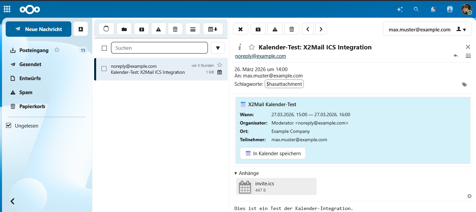Open the Nextcloud contacts icon in the header
The height and width of the screenshot is (212, 476).
click(450, 9)
